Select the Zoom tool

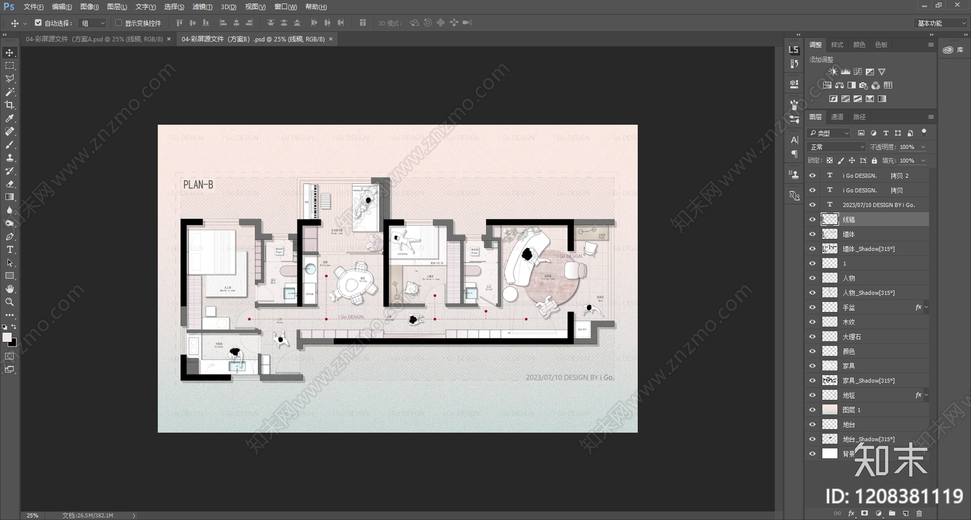(10, 302)
